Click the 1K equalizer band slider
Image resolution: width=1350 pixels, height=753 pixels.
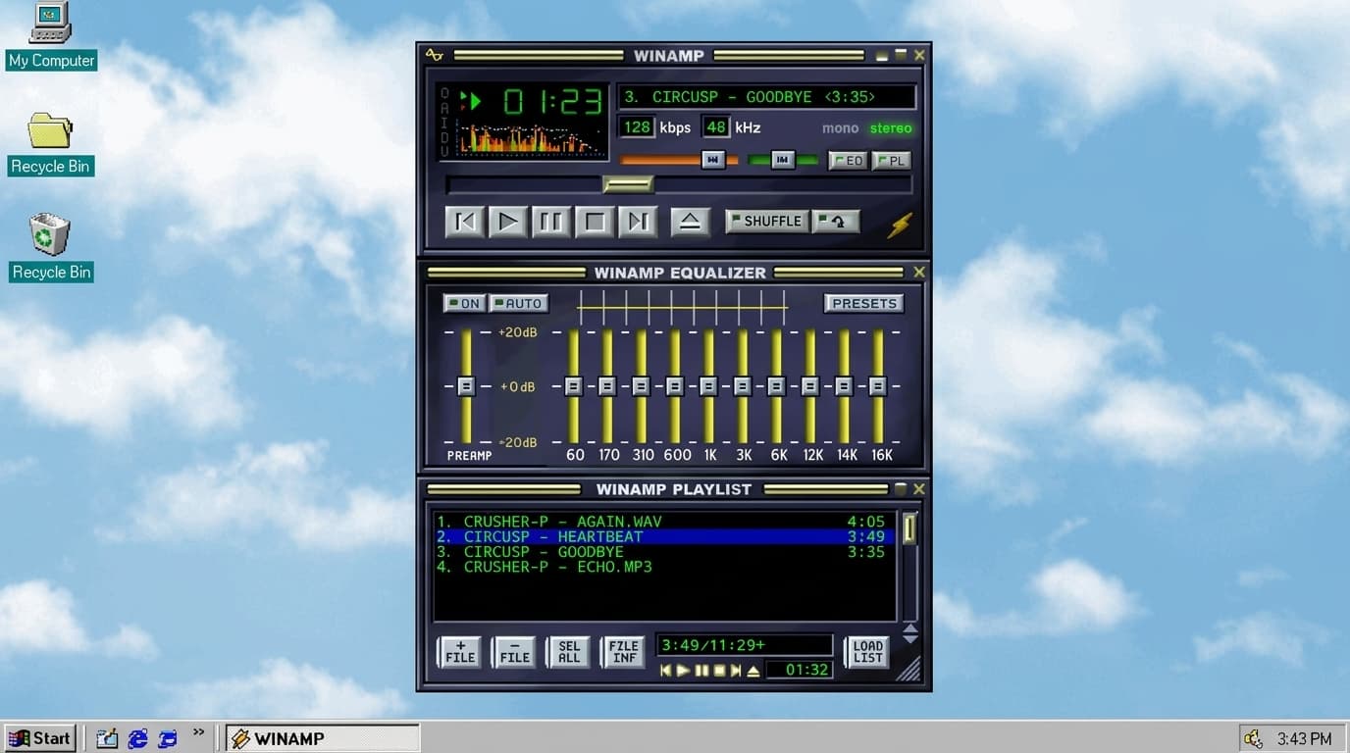(708, 386)
